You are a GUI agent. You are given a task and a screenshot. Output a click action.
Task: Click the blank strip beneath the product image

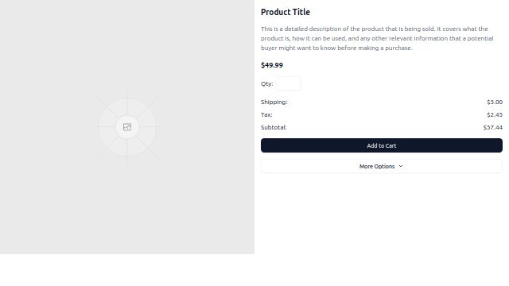point(127,270)
